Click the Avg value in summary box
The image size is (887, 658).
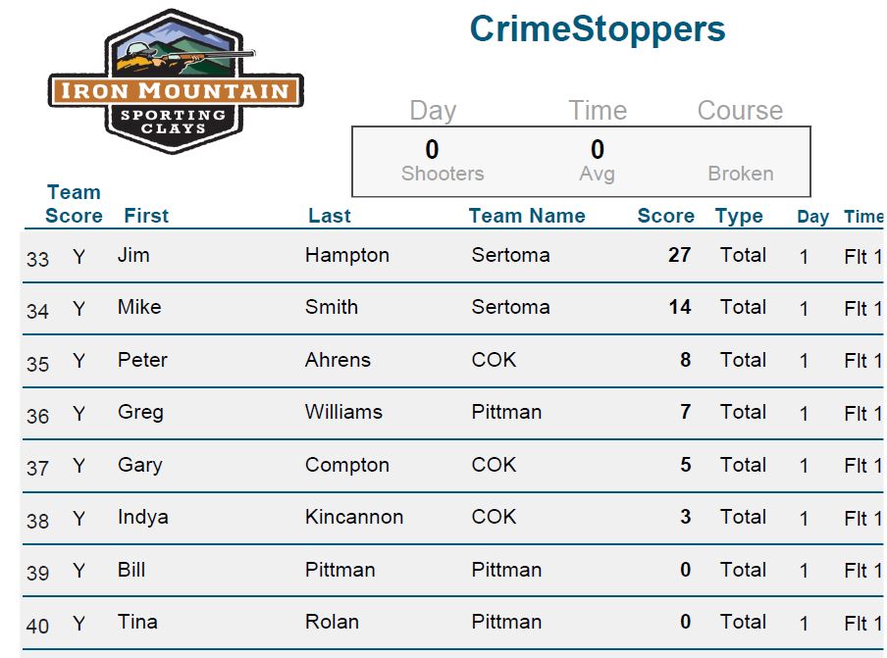point(597,161)
